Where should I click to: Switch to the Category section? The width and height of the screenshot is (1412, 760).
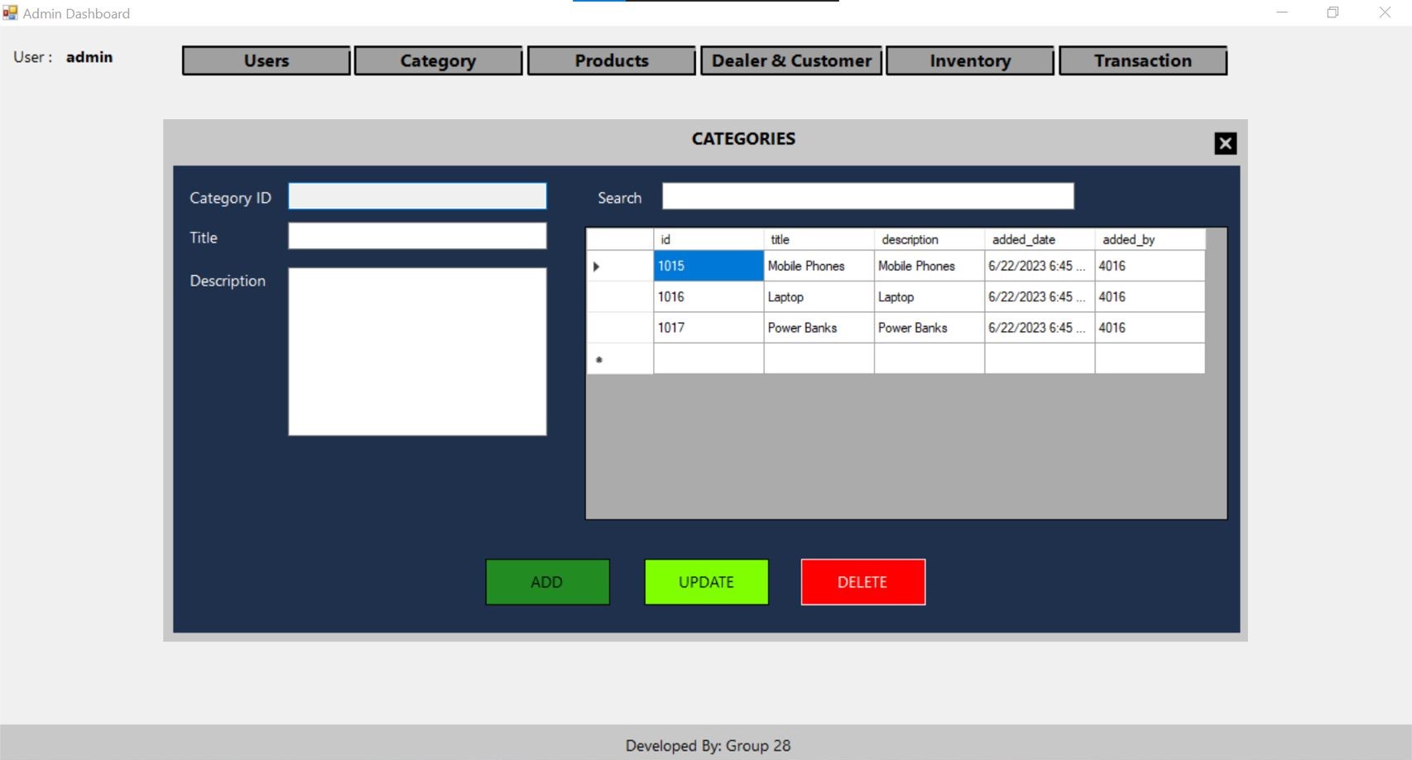tap(438, 60)
